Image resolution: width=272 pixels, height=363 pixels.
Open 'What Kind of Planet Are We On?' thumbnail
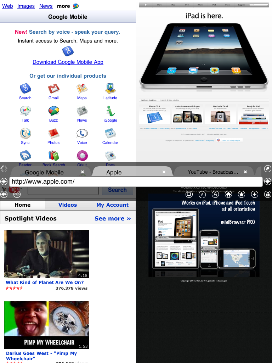coord(46,254)
